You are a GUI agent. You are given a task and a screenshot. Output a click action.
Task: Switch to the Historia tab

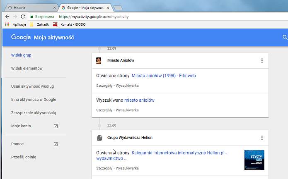[x=30, y=7]
